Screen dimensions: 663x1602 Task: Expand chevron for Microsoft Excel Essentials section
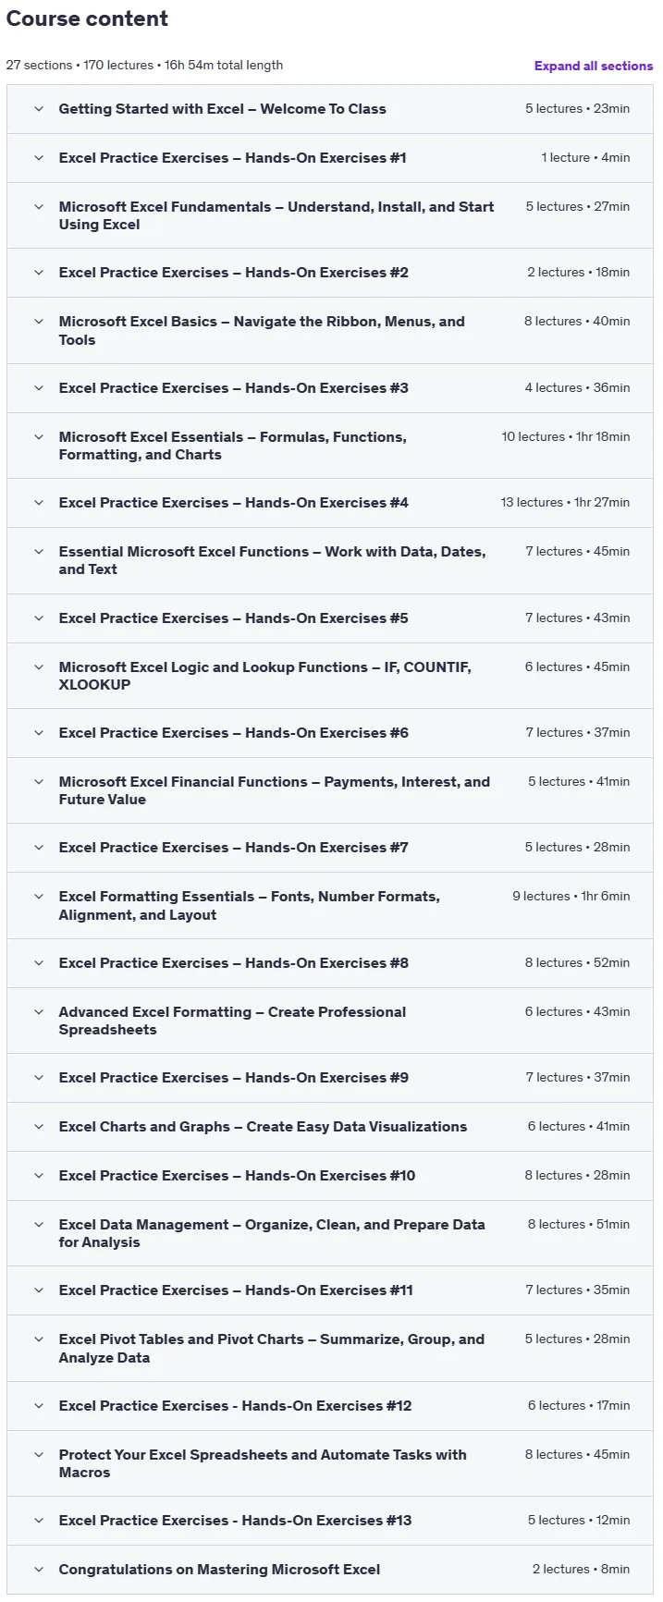(x=39, y=437)
